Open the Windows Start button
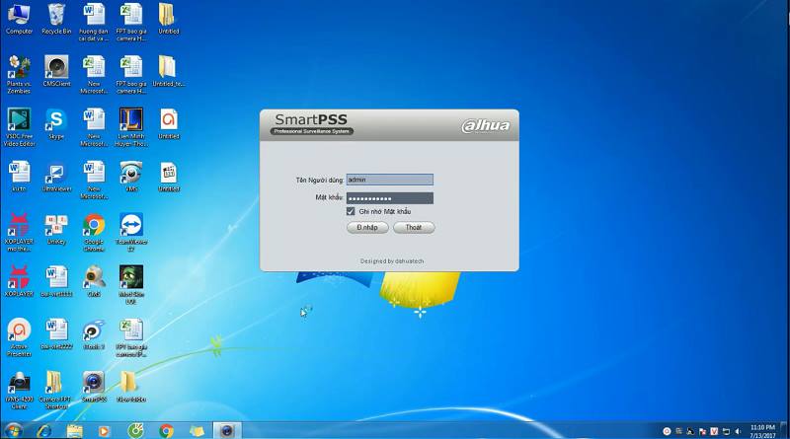Viewport: 790px width, 439px height. 13,431
